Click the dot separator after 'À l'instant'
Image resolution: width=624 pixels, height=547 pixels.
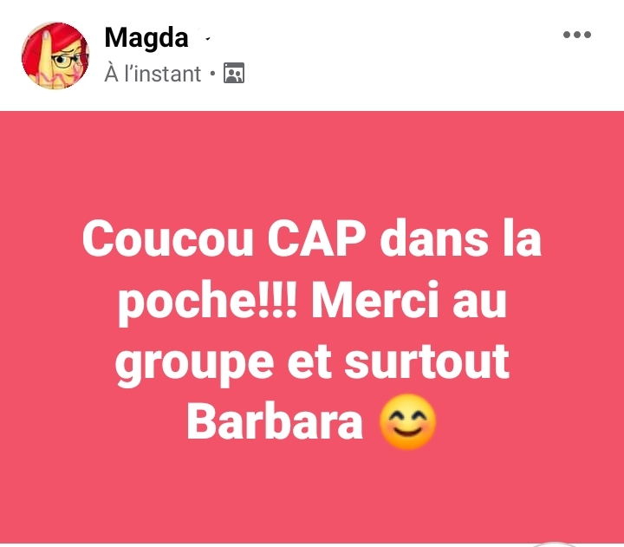pos(212,74)
